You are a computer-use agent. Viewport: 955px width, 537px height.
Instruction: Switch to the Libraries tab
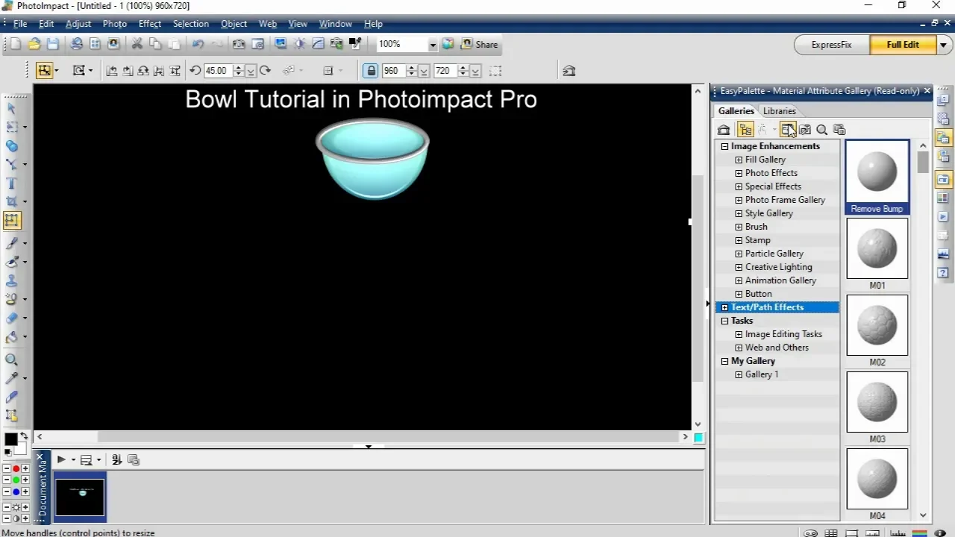point(779,111)
